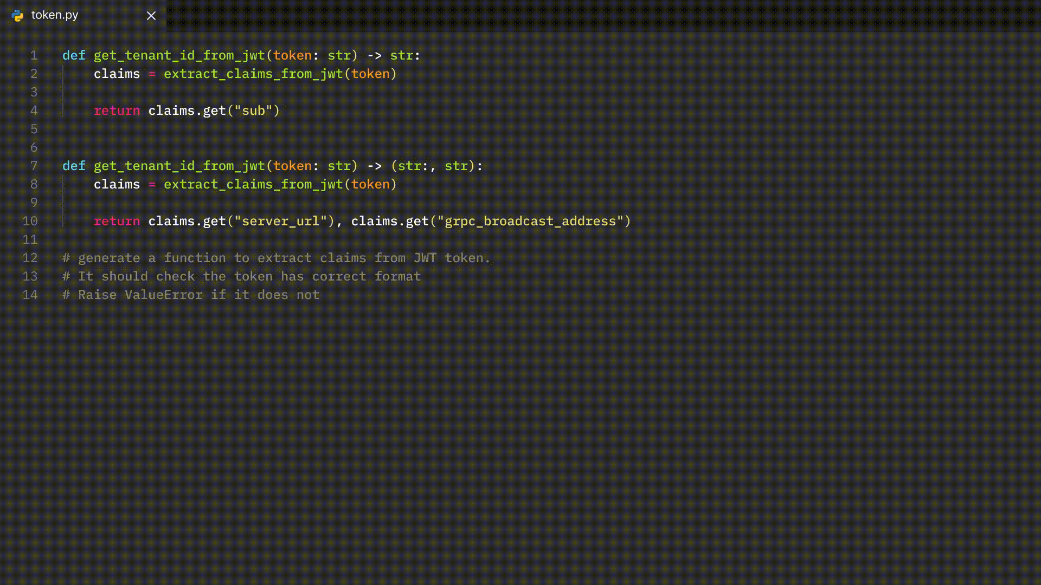
Task: Click line number 1 in the gutter
Action: (x=34, y=55)
